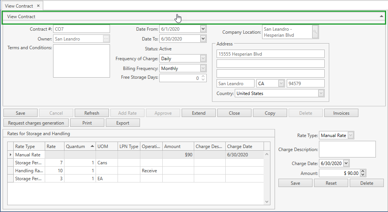Viewport: 388px width, 212px height.
Task: Expand the Country dropdown list
Action: click(x=321, y=93)
